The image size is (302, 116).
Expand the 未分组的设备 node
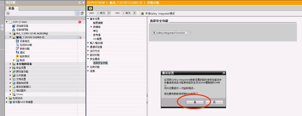point(10,64)
